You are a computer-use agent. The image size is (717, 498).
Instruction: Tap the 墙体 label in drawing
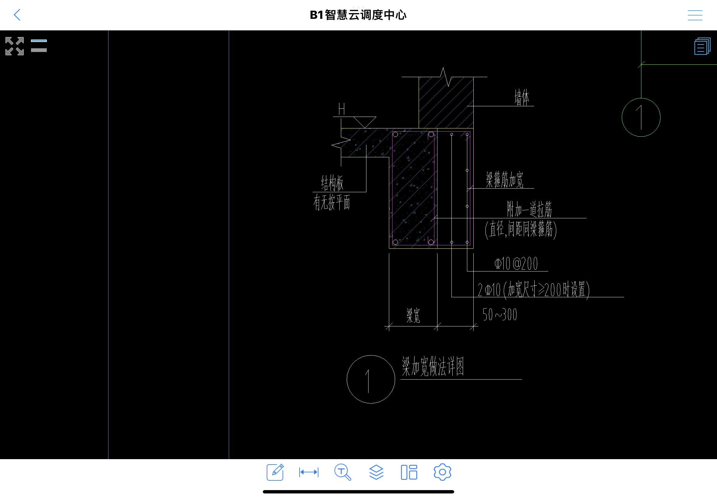pyautogui.click(x=522, y=97)
